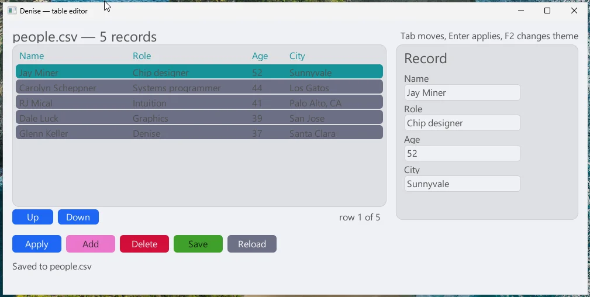The width and height of the screenshot is (590, 297).
Task: Save the table to file
Action: [198, 244]
